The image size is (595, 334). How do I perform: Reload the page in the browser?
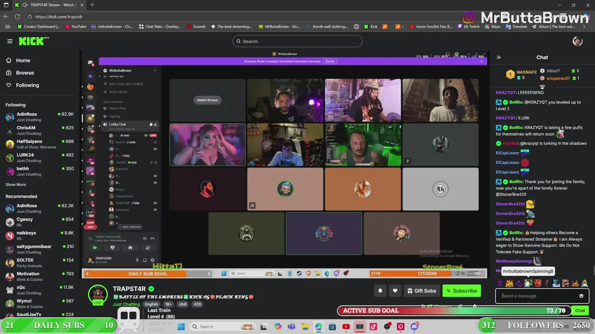pyautogui.click(x=17, y=17)
